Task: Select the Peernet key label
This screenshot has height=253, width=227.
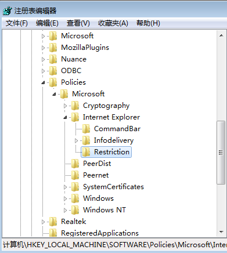Action: point(96,175)
